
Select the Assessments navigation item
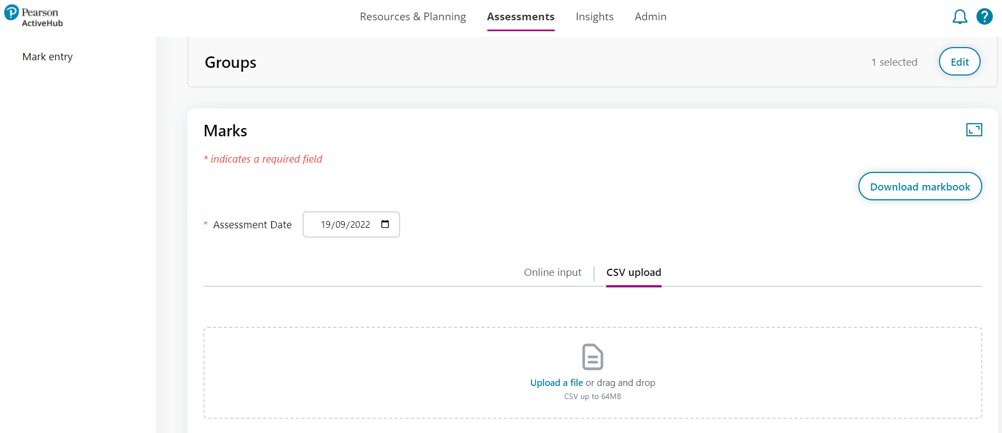pyautogui.click(x=521, y=17)
